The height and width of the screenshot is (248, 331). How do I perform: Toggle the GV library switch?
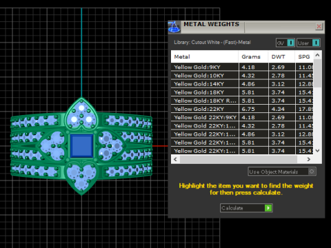[x=291, y=43]
